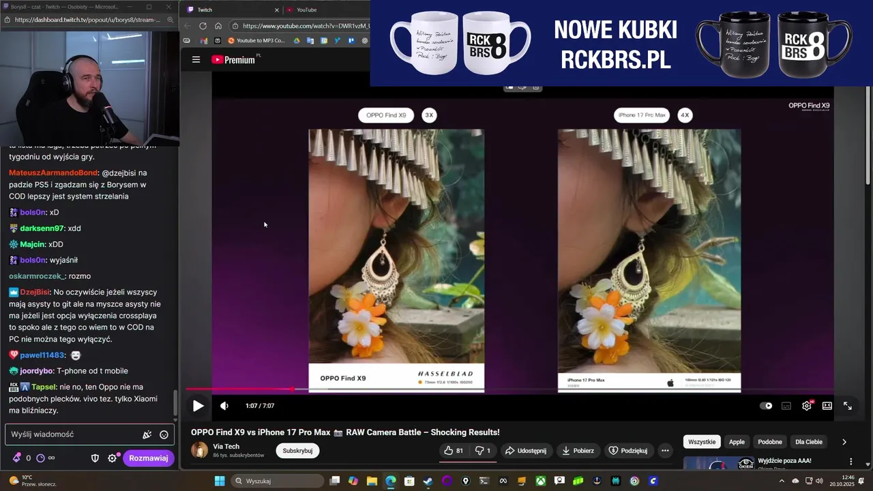
Task: Open File Explorer from taskbar
Action: pyautogui.click(x=372, y=481)
